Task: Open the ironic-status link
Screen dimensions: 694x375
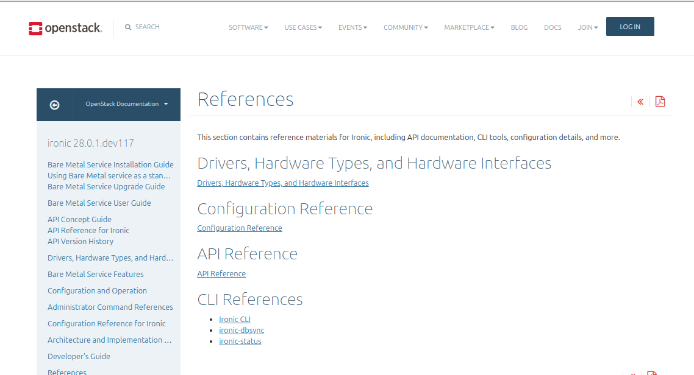Action: pos(240,342)
